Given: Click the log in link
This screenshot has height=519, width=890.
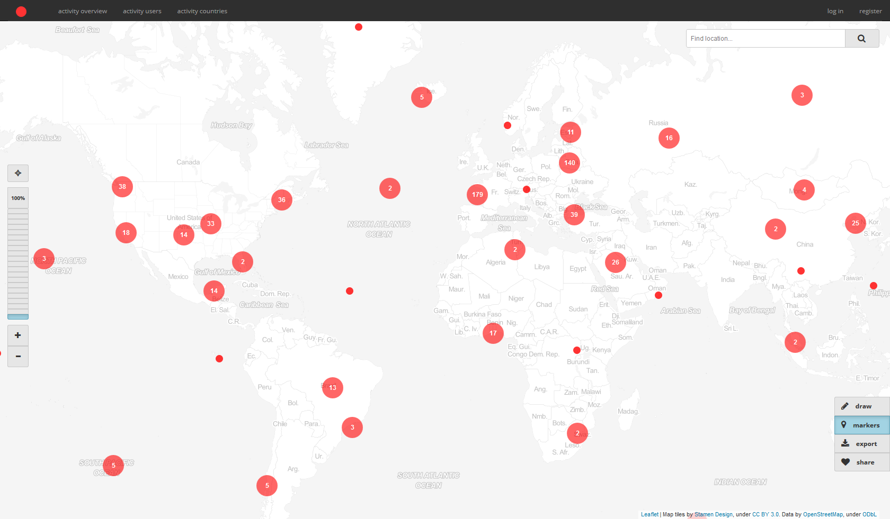Looking at the screenshot, I should pos(835,11).
